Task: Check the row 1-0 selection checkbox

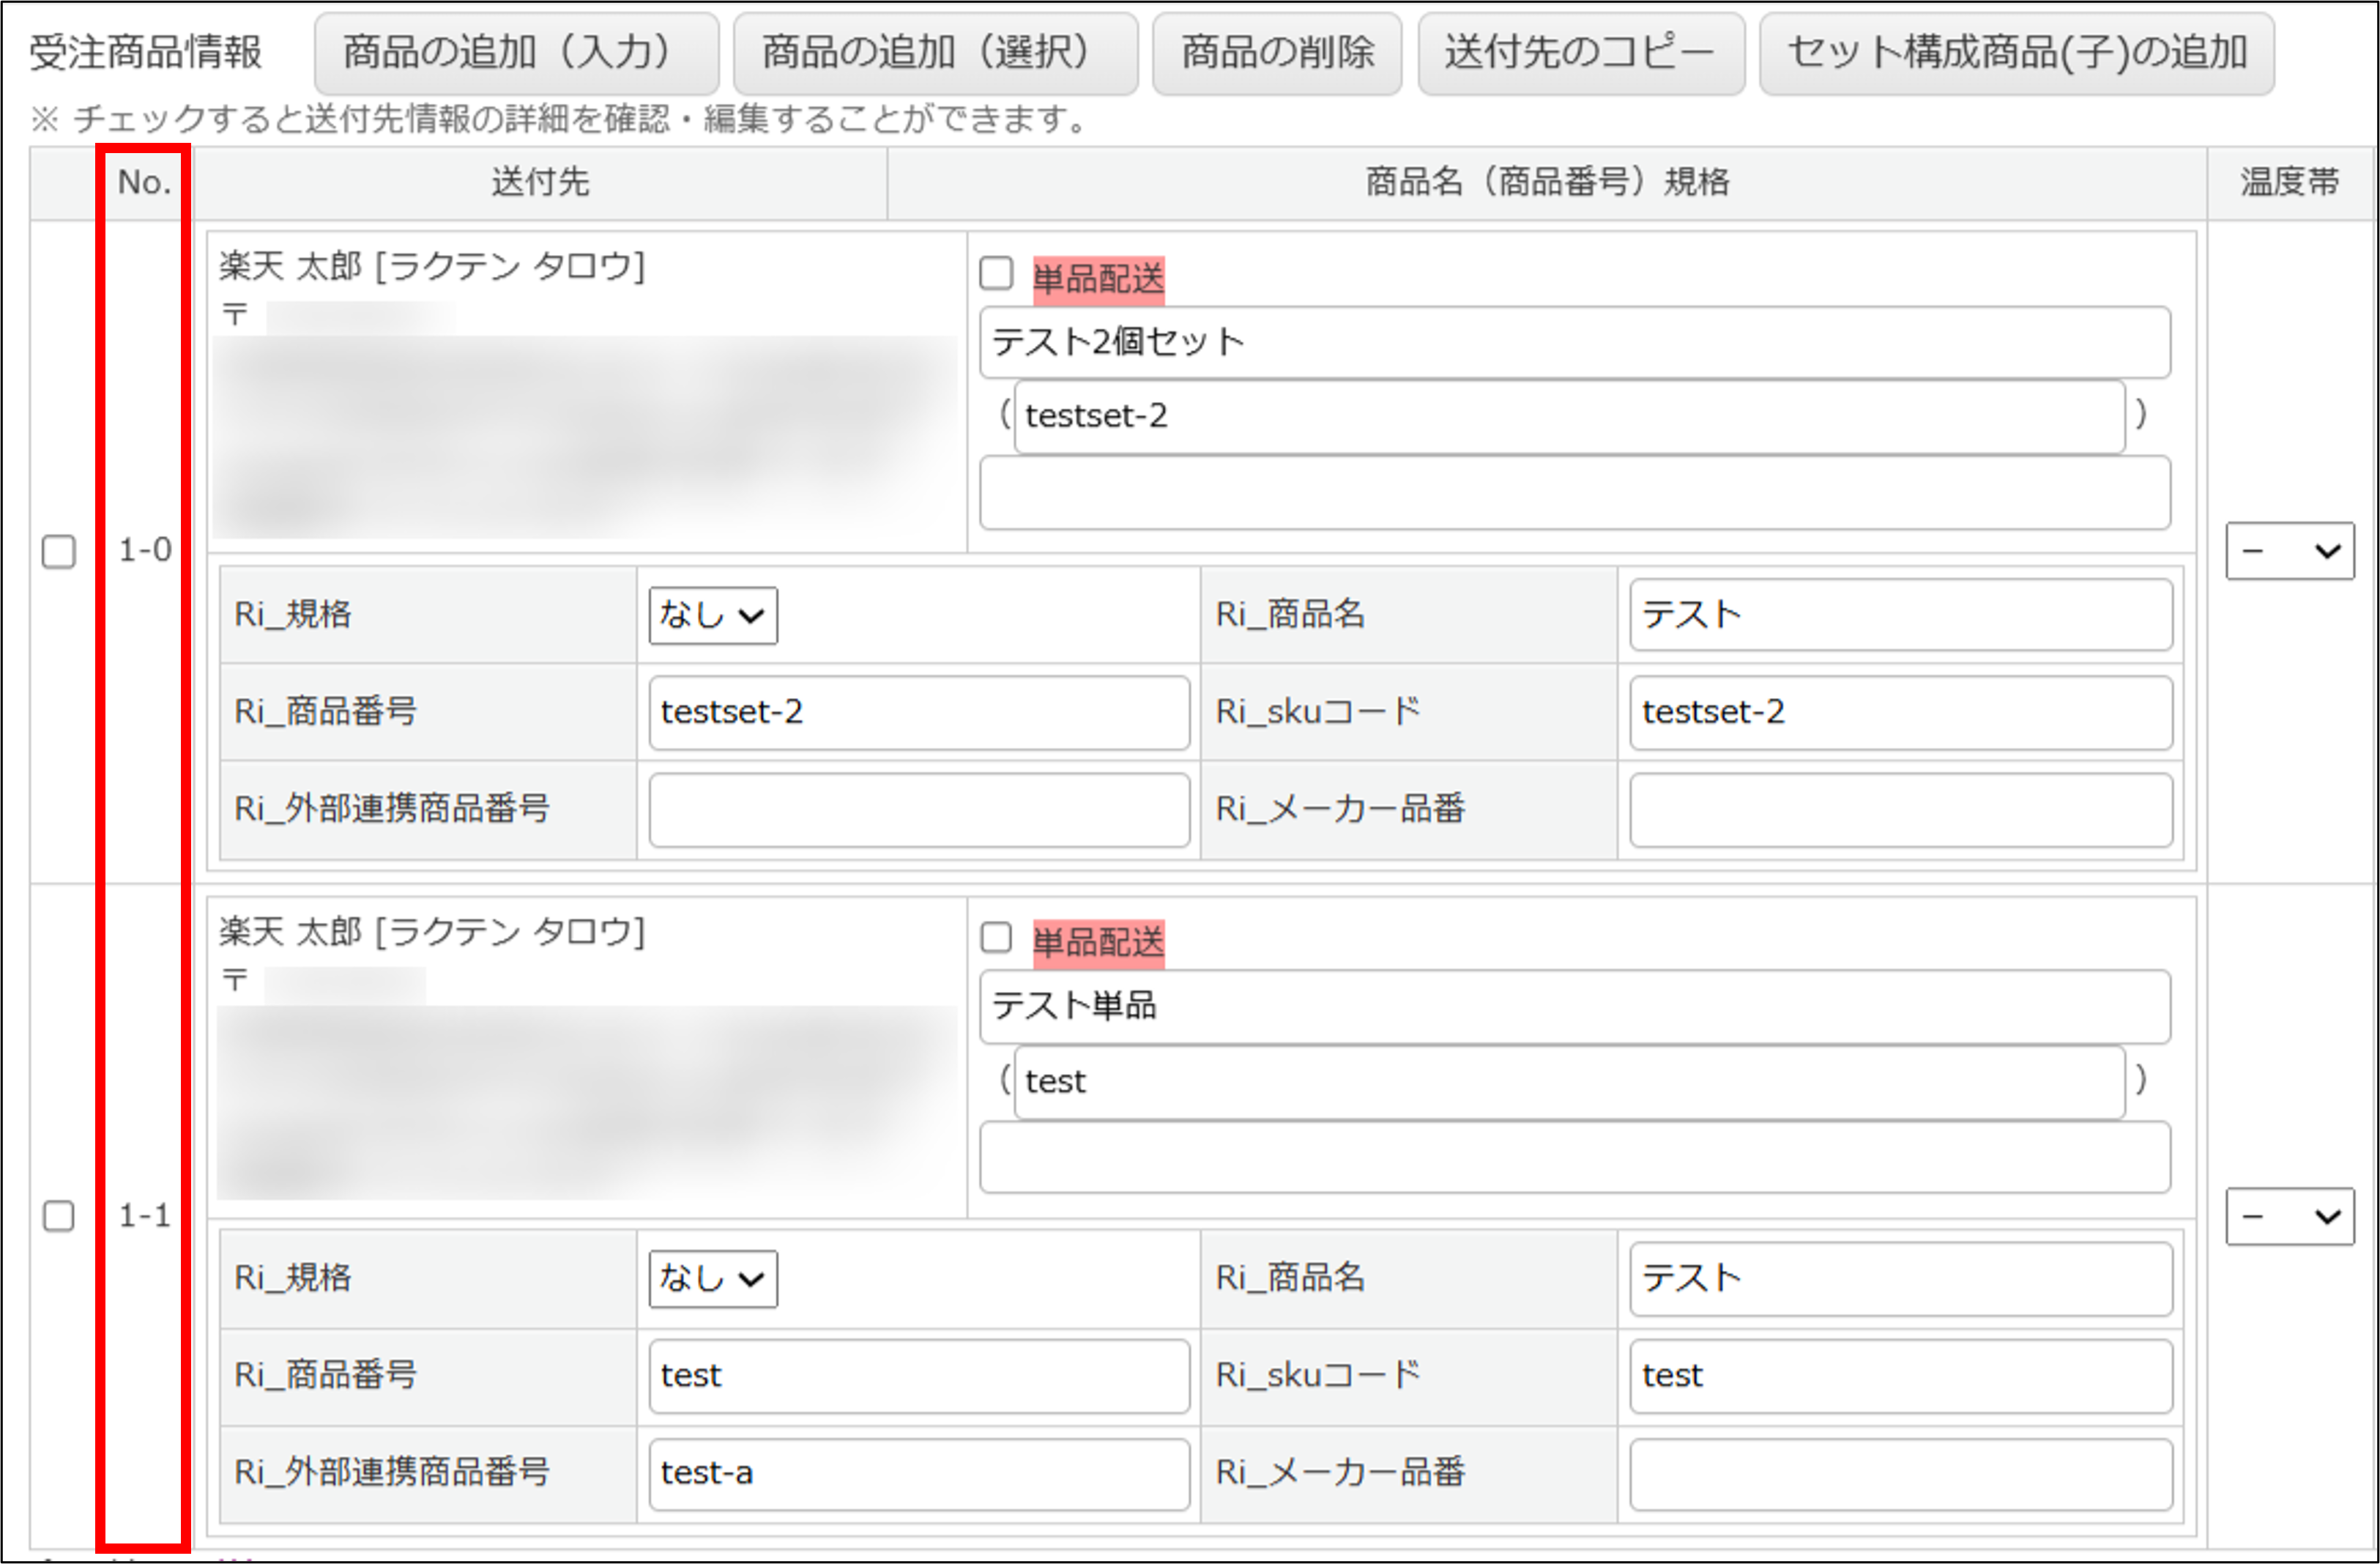Action: click(59, 552)
